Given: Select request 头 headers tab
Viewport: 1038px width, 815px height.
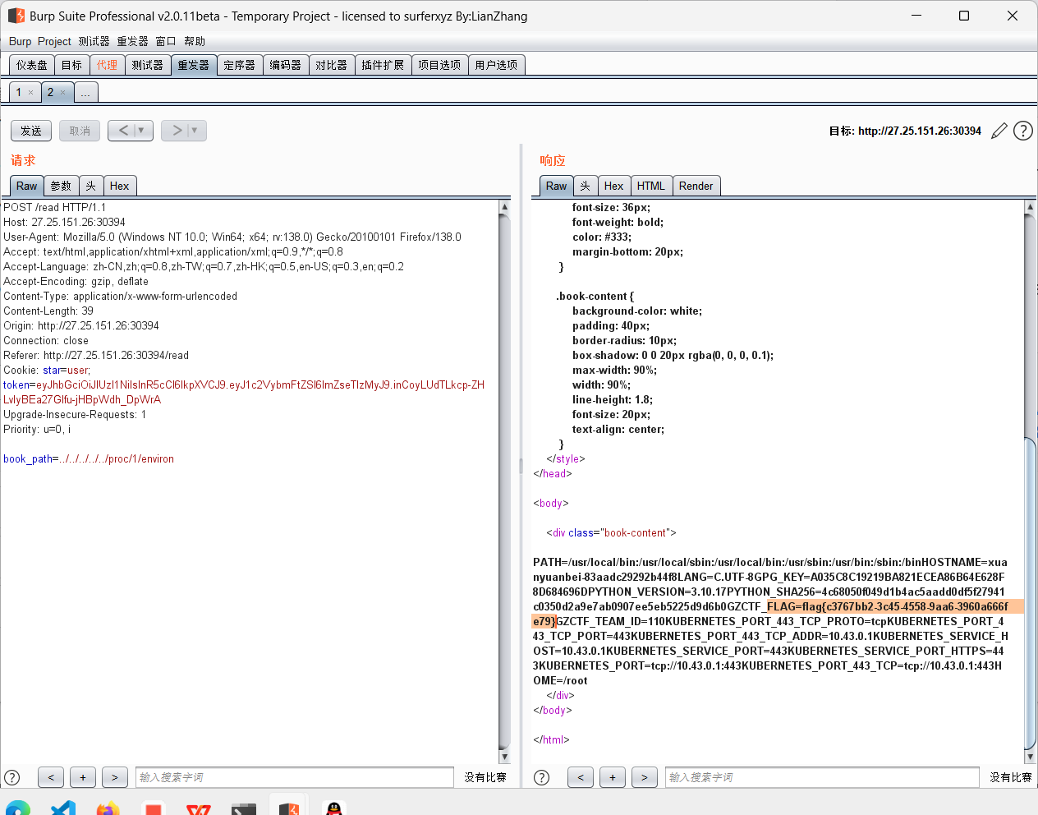Looking at the screenshot, I should pyautogui.click(x=91, y=186).
